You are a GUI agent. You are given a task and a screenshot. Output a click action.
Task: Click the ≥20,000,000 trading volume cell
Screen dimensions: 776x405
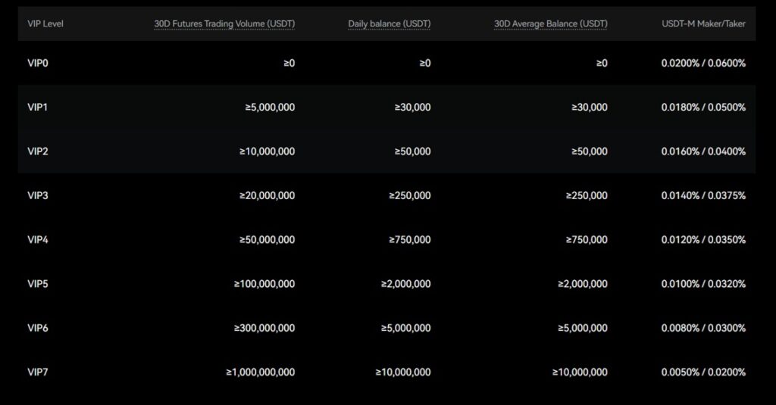click(268, 195)
